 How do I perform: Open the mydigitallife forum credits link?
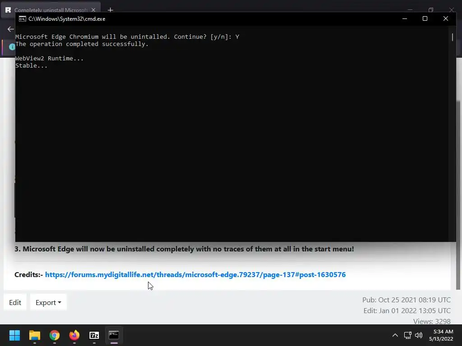point(195,274)
